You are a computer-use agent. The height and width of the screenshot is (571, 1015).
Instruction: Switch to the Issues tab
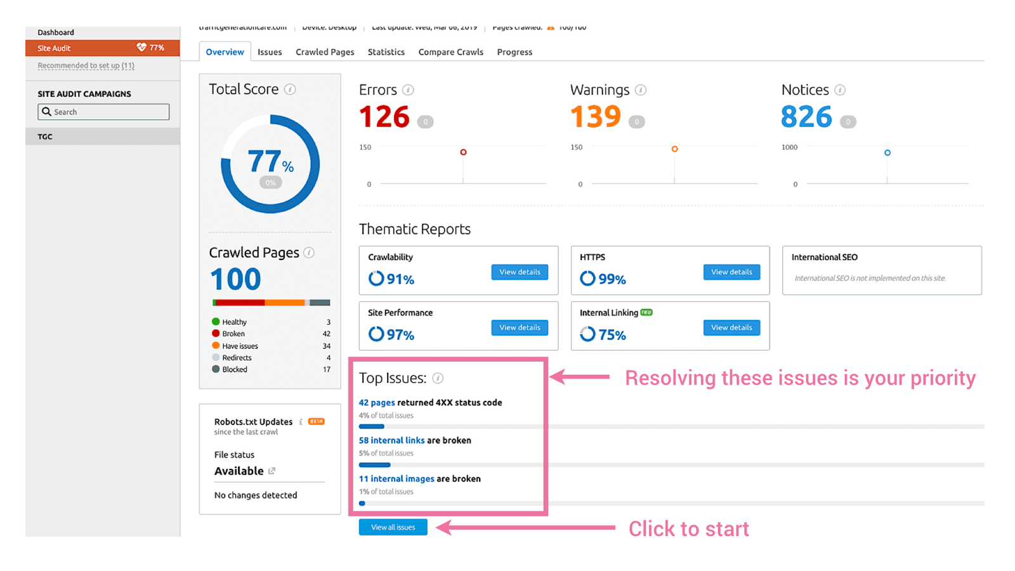(x=270, y=51)
